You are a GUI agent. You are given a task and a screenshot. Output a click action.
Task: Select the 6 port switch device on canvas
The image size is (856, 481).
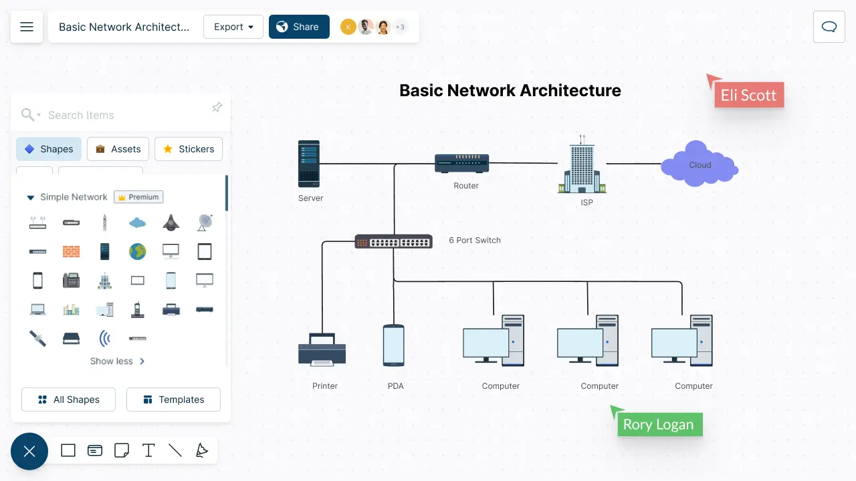point(393,242)
